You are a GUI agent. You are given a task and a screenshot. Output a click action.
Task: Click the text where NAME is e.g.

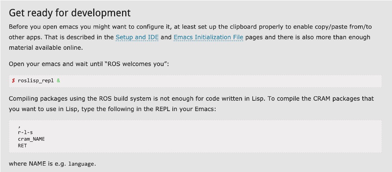38,164
